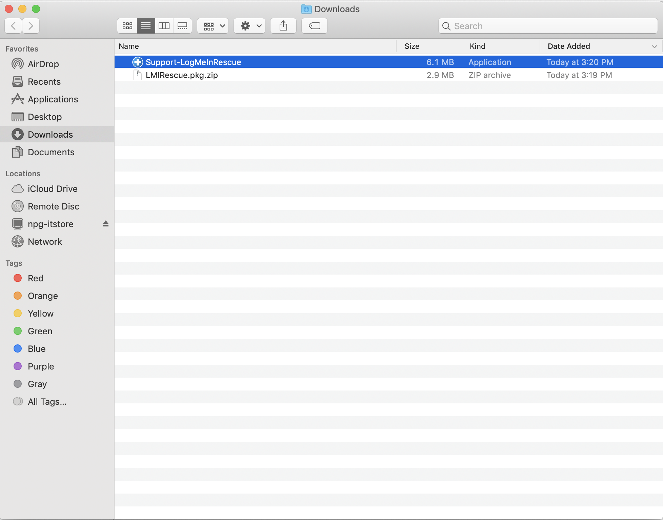This screenshot has height=520, width=663.
Task: Select the LMIRescue.pkg.zip file
Action: (x=388, y=75)
